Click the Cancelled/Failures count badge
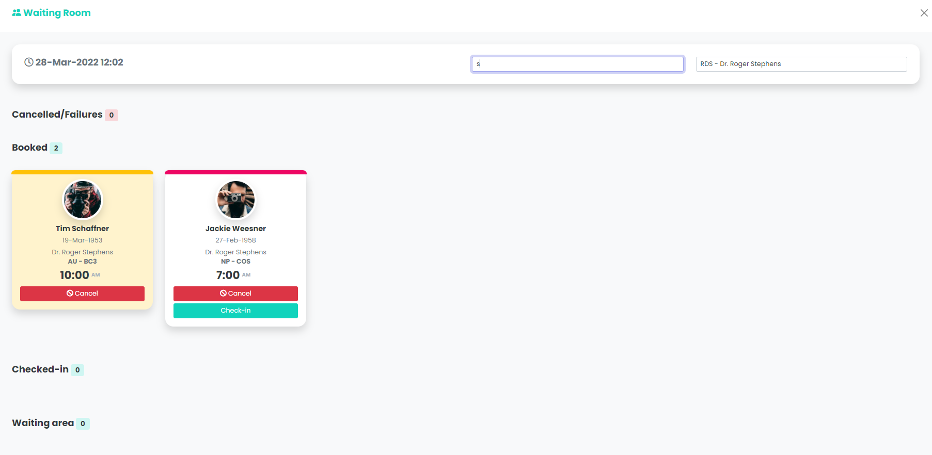The height and width of the screenshot is (455, 932). click(x=112, y=115)
